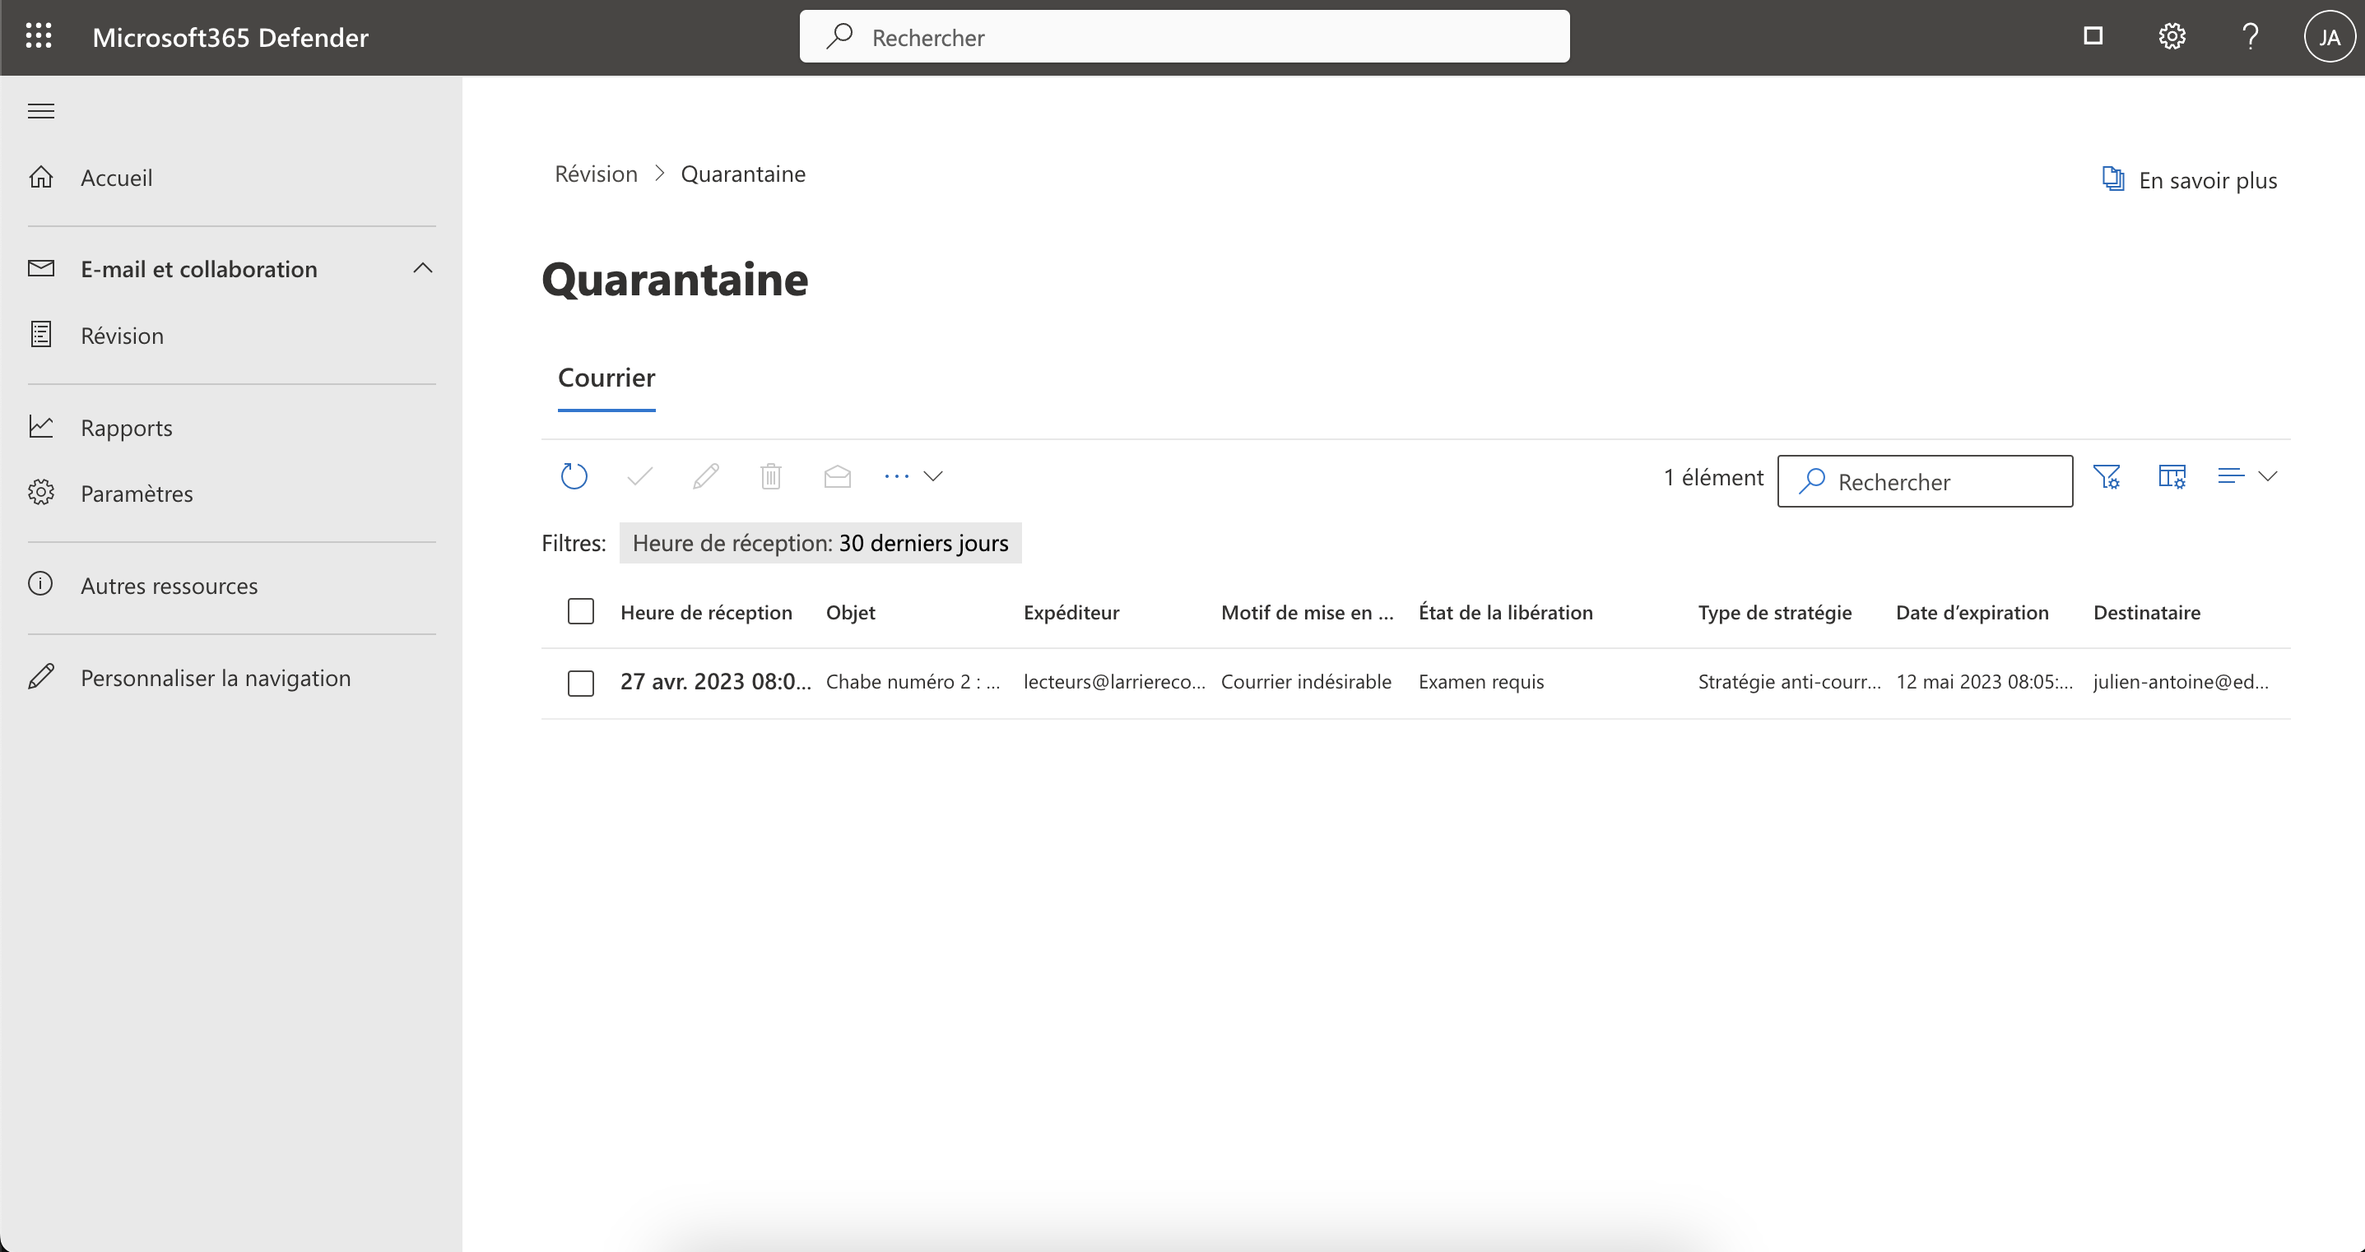Click the Stratégie anti-courr... cell
The height and width of the screenshot is (1252, 2365).
pyautogui.click(x=1789, y=681)
